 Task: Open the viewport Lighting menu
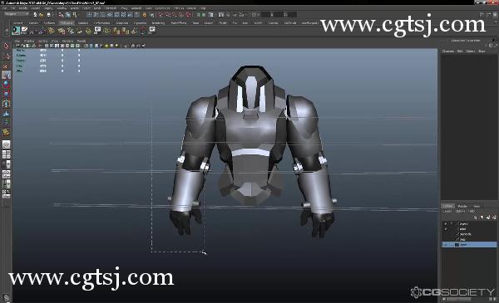pos(42,41)
